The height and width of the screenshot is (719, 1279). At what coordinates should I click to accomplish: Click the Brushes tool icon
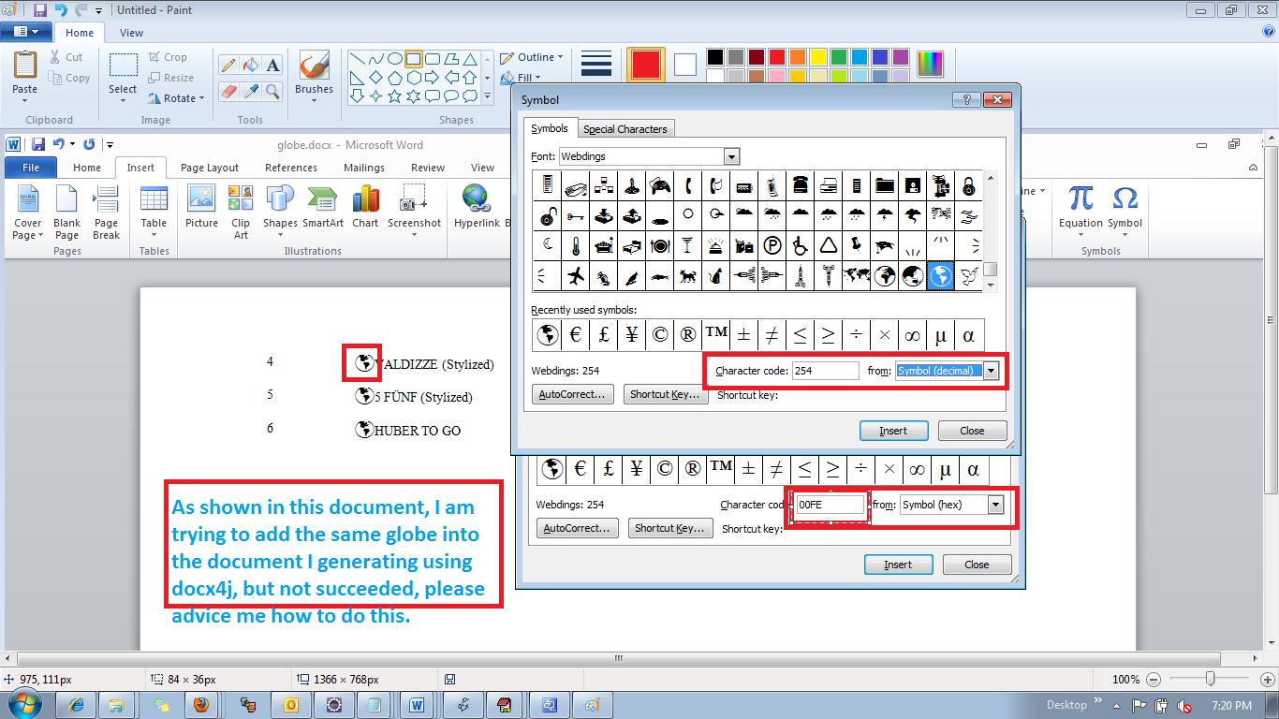click(x=314, y=66)
